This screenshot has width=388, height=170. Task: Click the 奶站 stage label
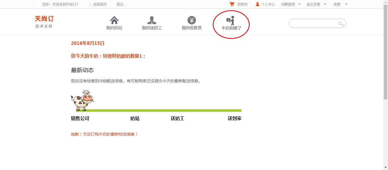[x=135, y=118]
